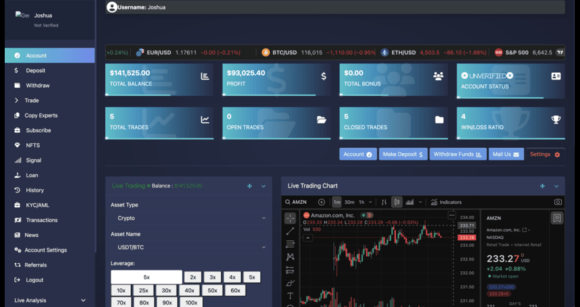Open the Asset Name dropdown showing USDT/BTC
This screenshot has width=580, height=307.
[x=188, y=248]
